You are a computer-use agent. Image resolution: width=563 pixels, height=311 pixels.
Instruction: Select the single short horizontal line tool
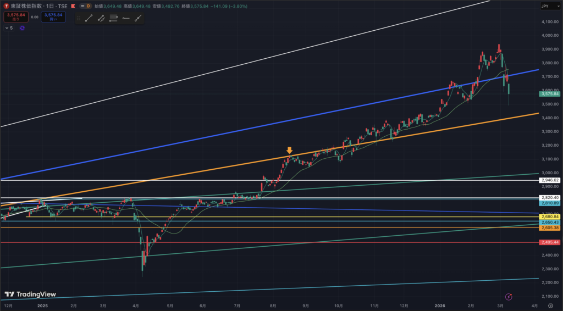pyautogui.click(x=126, y=18)
